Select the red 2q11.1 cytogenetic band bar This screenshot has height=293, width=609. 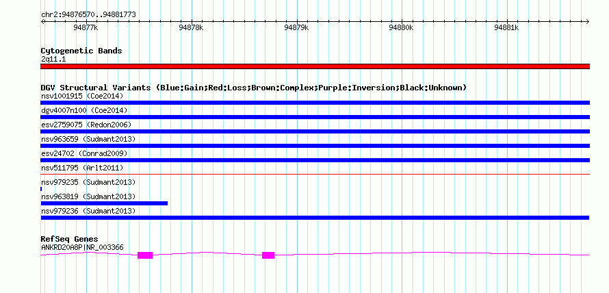click(x=315, y=66)
